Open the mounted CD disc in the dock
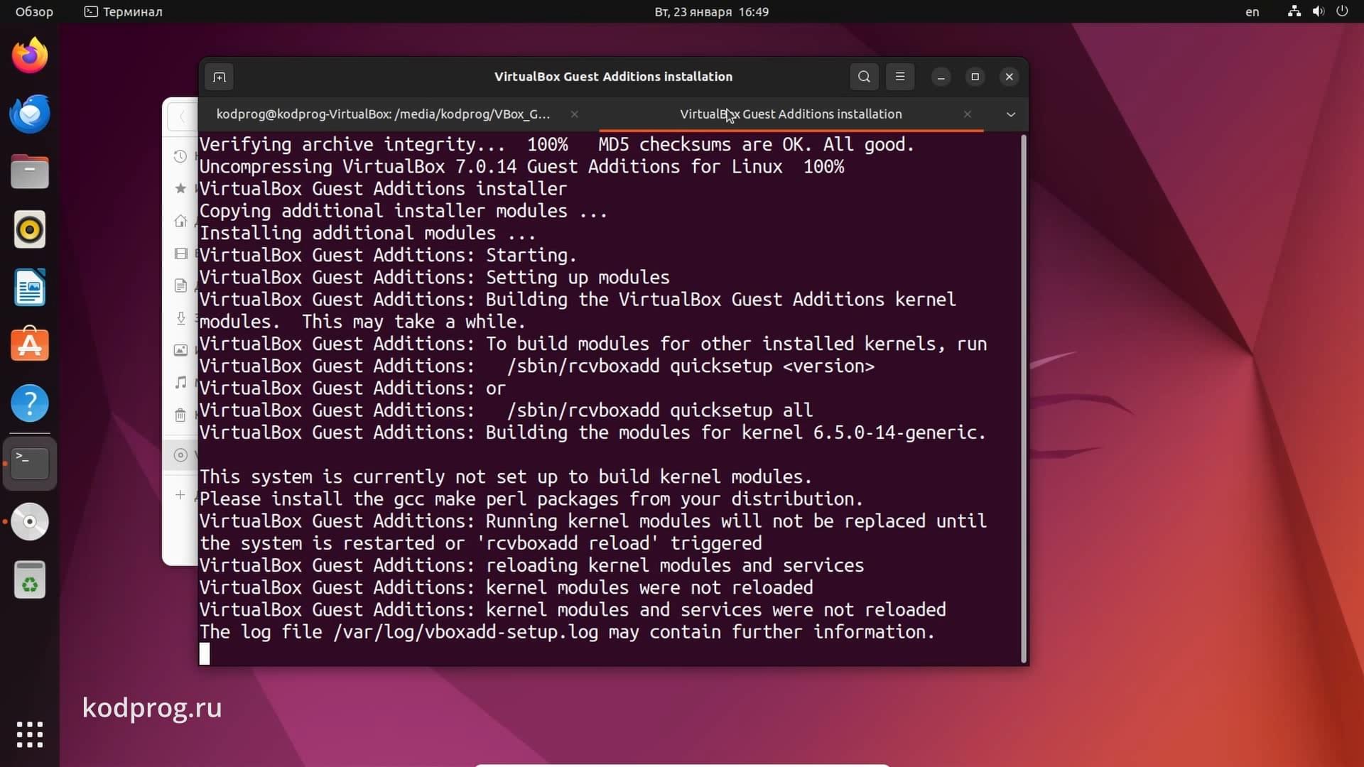Screen dimensions: 1364x767 (x=30, y=522)
